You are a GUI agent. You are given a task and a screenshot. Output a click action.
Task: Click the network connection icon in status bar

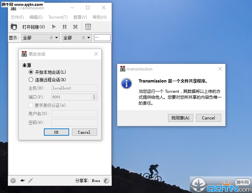point(30,181)
